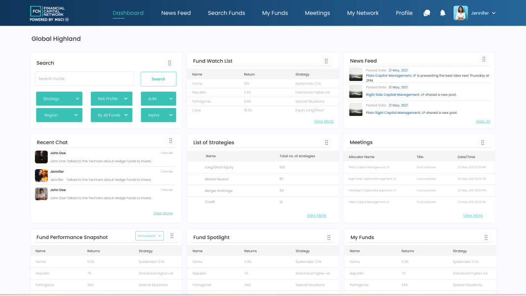Switch to the Search Funds tab
The width and height of the screenshot is (526, 296).
(x=226, y=13)
